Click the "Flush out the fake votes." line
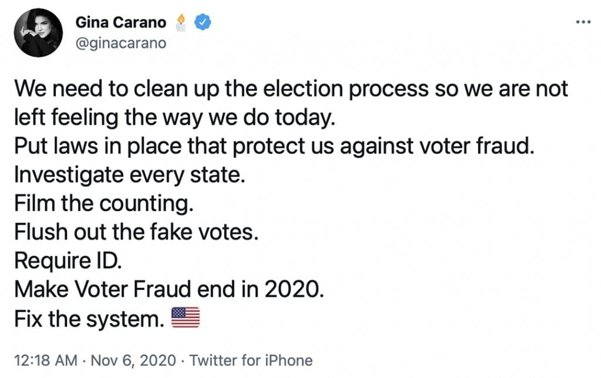Image resolution: width=601 pixels, height=378 pixels. click(x=136, y=232)
